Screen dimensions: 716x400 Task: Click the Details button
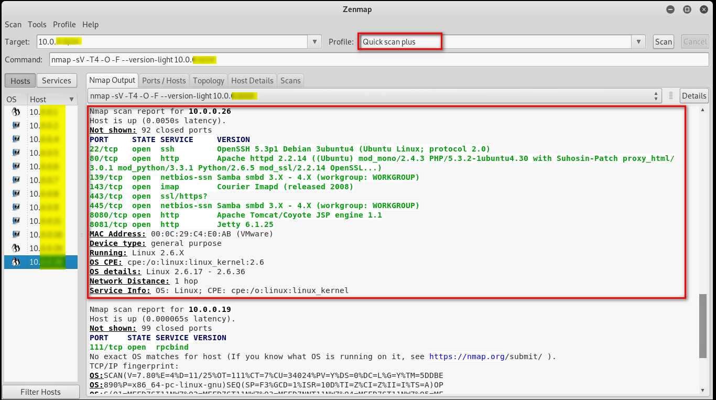click(x=694, y=96)
